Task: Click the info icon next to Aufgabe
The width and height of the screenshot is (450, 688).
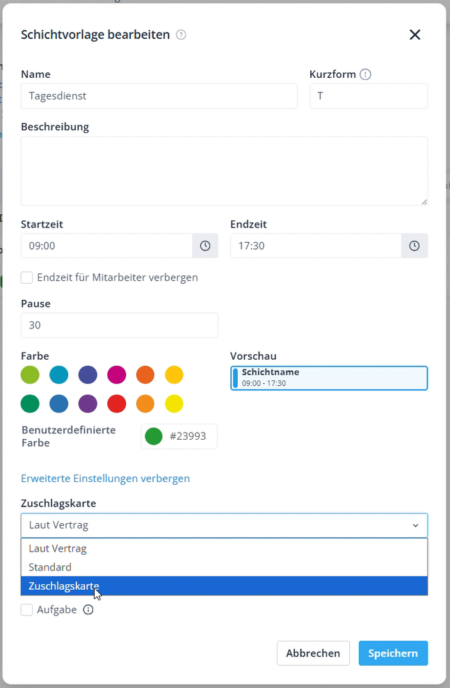Action: 88,610
